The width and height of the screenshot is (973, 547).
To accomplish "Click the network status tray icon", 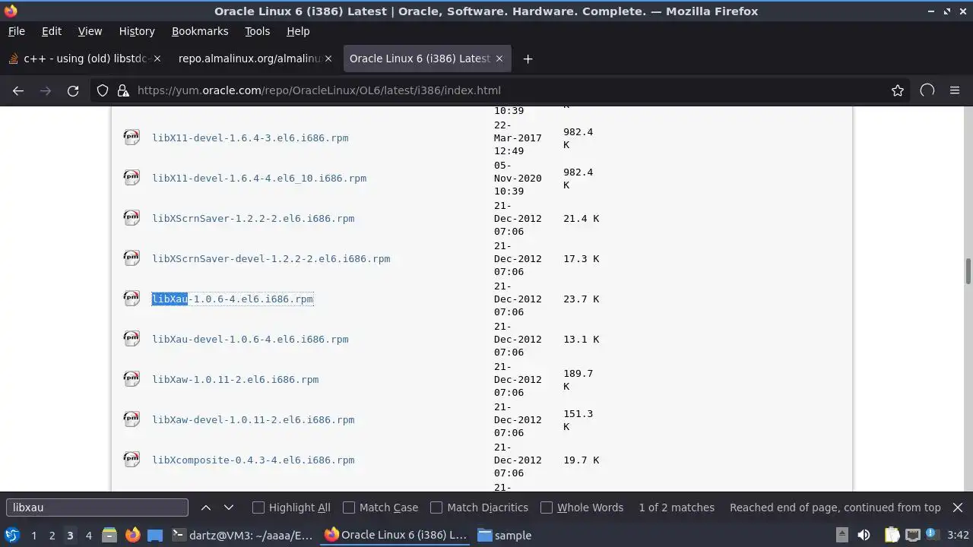I will point(912,535).
